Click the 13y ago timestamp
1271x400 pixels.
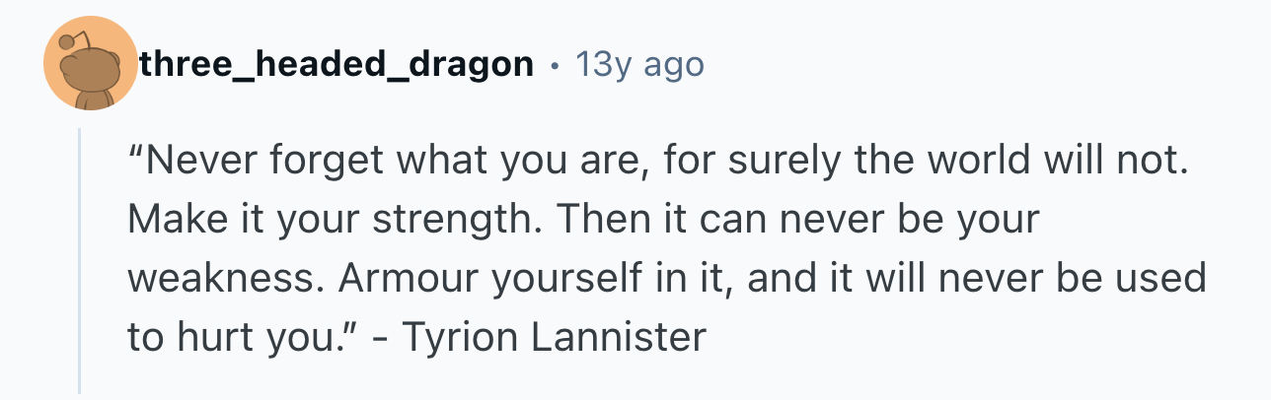639,65
